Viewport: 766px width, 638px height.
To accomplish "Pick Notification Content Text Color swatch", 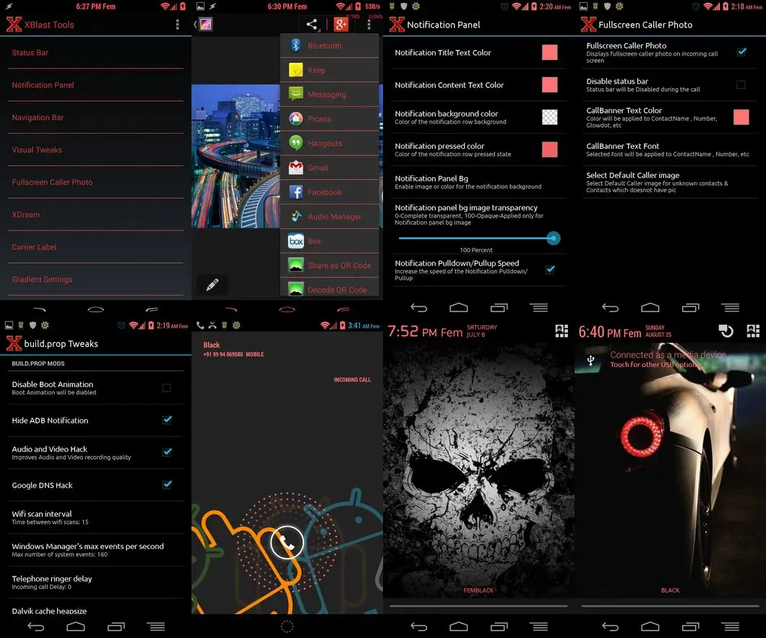I will point(550,85).
